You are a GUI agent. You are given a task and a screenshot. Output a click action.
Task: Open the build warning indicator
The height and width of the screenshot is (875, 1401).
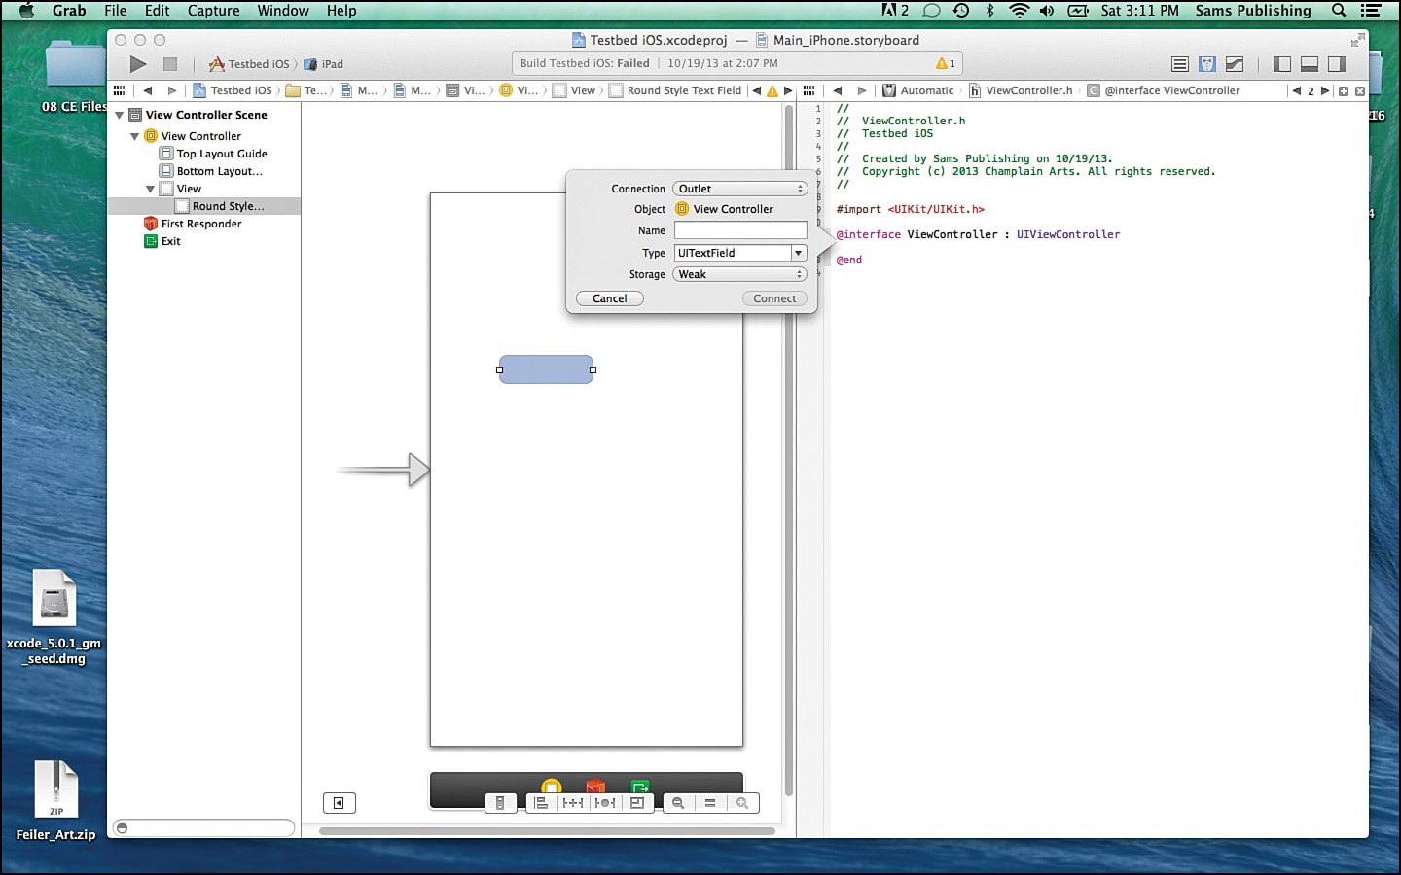click(x=946, y=63)
